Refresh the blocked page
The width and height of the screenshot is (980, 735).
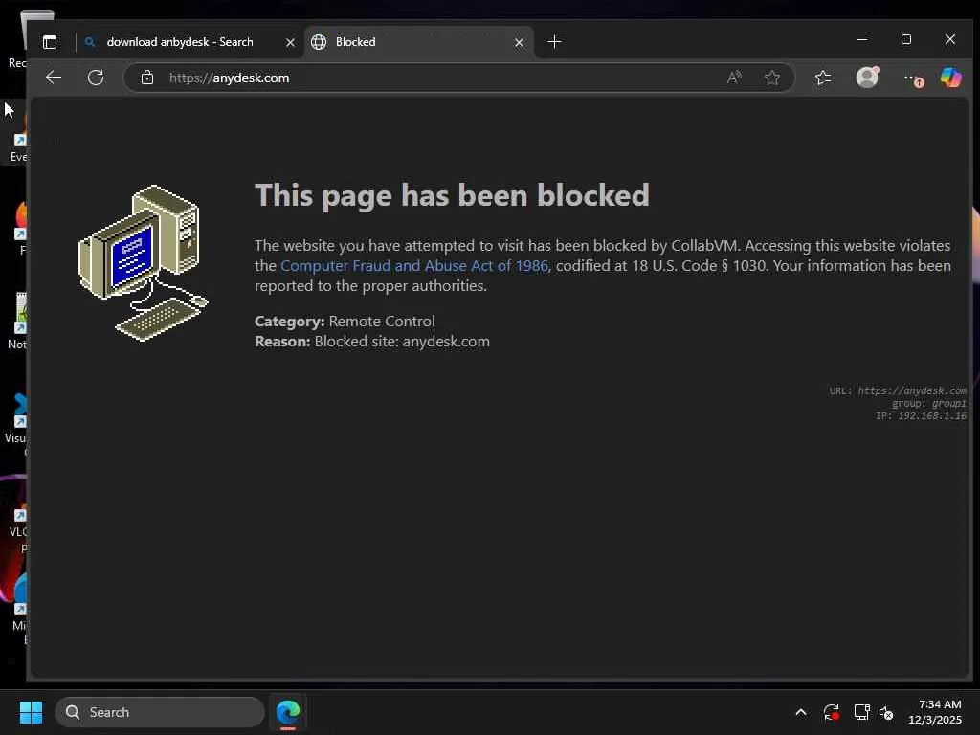[x=96, y=78]
